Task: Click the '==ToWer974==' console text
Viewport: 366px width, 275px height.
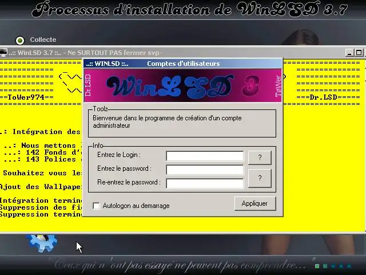Action: (x=27, y=97)
